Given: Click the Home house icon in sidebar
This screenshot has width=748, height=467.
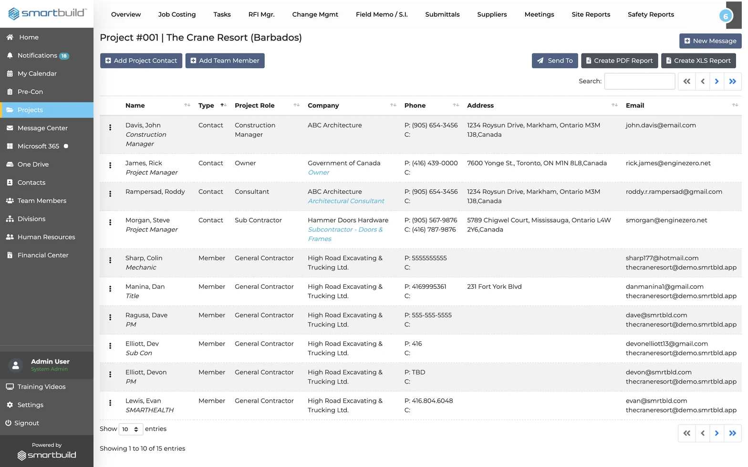Looking at the screenshot, I should (x=10, y=37).
